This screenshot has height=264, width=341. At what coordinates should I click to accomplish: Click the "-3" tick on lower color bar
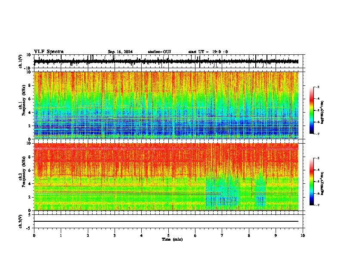coord(317,158)
